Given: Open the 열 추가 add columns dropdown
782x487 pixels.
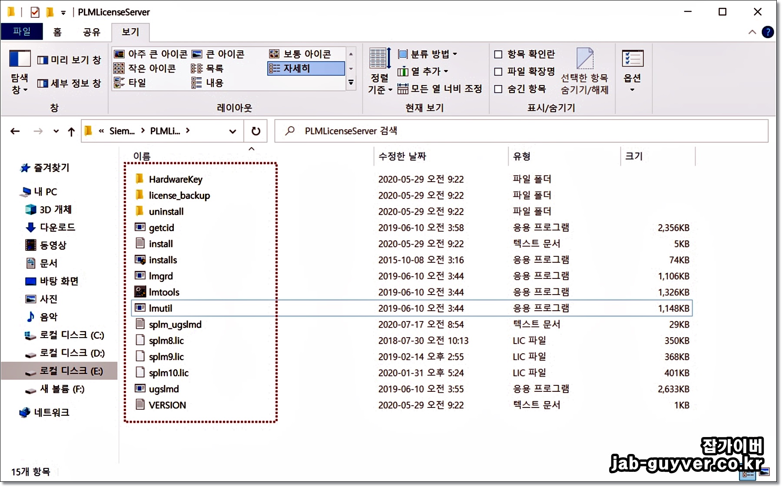Looking at the screenshot, I should pyautogui.click(x=423, y=71).
